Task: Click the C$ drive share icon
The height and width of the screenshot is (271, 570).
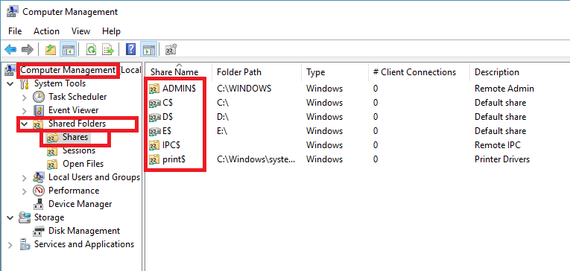Action: [x=155, y=103]
